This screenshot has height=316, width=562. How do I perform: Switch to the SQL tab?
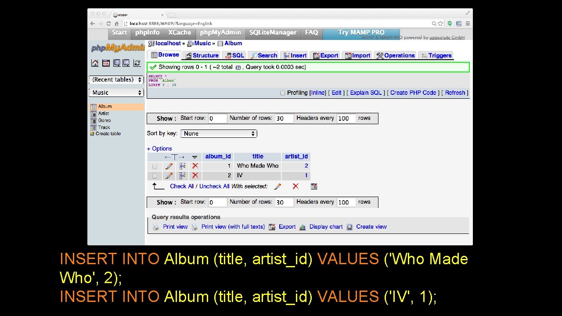[234, 56]
